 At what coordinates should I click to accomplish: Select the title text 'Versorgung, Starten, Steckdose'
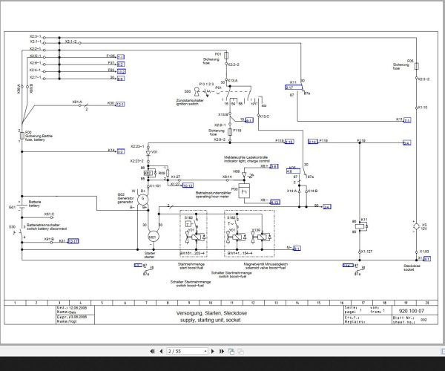pos(211,313)
